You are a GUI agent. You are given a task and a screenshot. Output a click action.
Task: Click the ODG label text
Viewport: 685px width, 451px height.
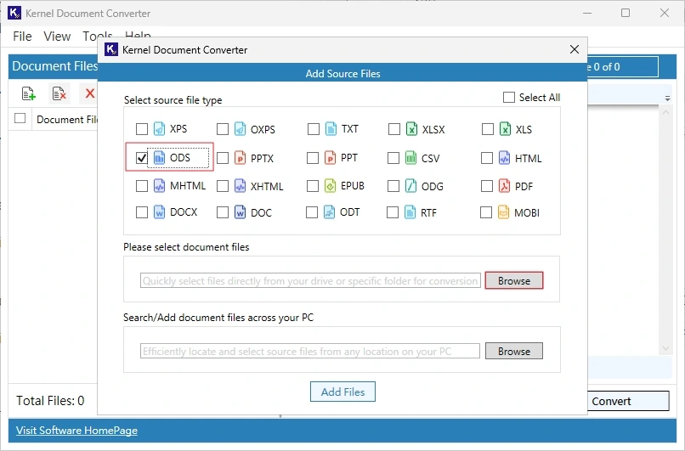432,186
